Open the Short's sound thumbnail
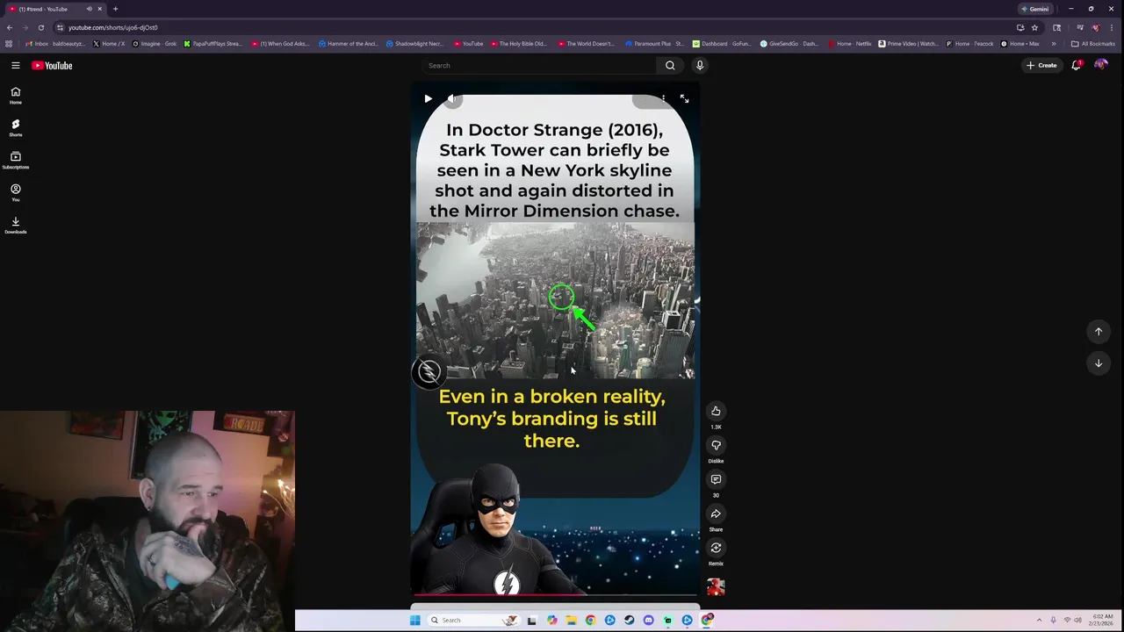This screenshot has width=1124, height=632. tap(716, 586)
